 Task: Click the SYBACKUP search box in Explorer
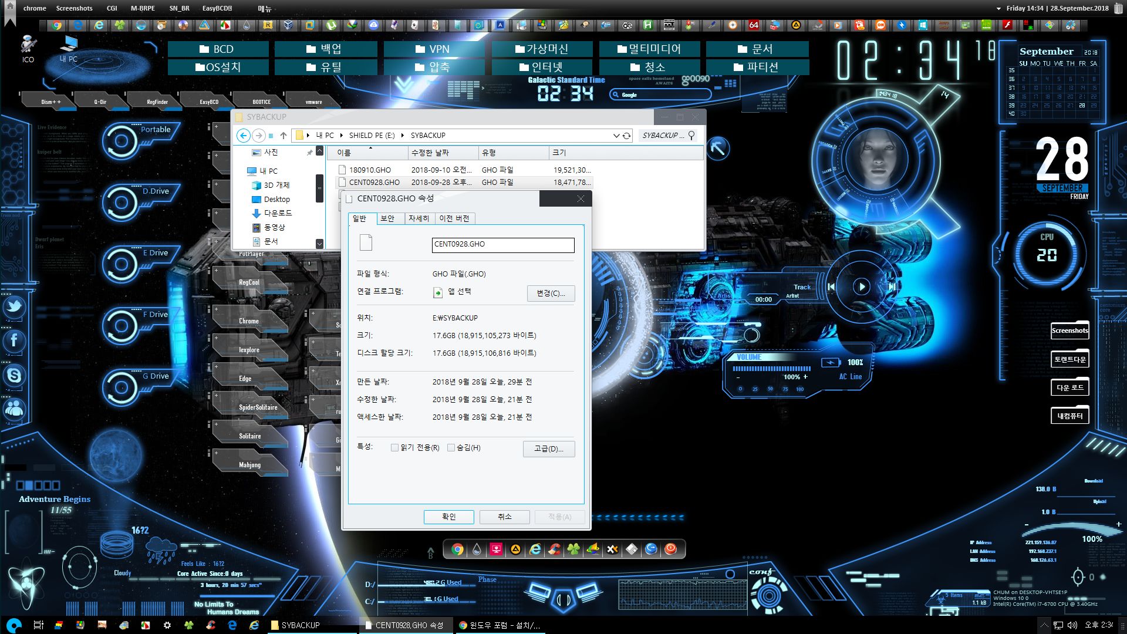668,136
